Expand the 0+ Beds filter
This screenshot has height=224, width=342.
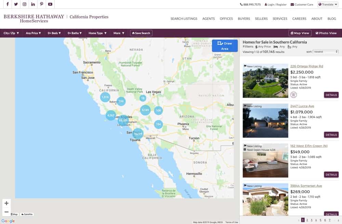click(54, 33)
